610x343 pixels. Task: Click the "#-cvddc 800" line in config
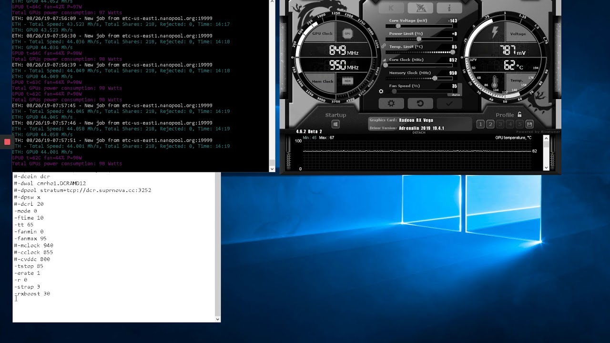click(x=32, y=259)
